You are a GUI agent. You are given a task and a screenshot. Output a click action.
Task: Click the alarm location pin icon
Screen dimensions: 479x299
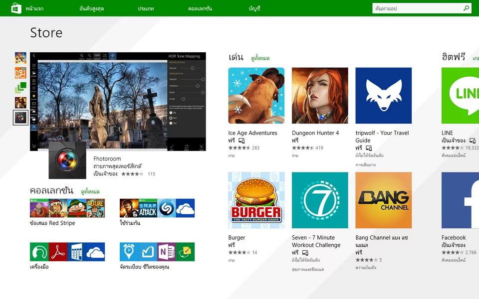tap(129, 252)
